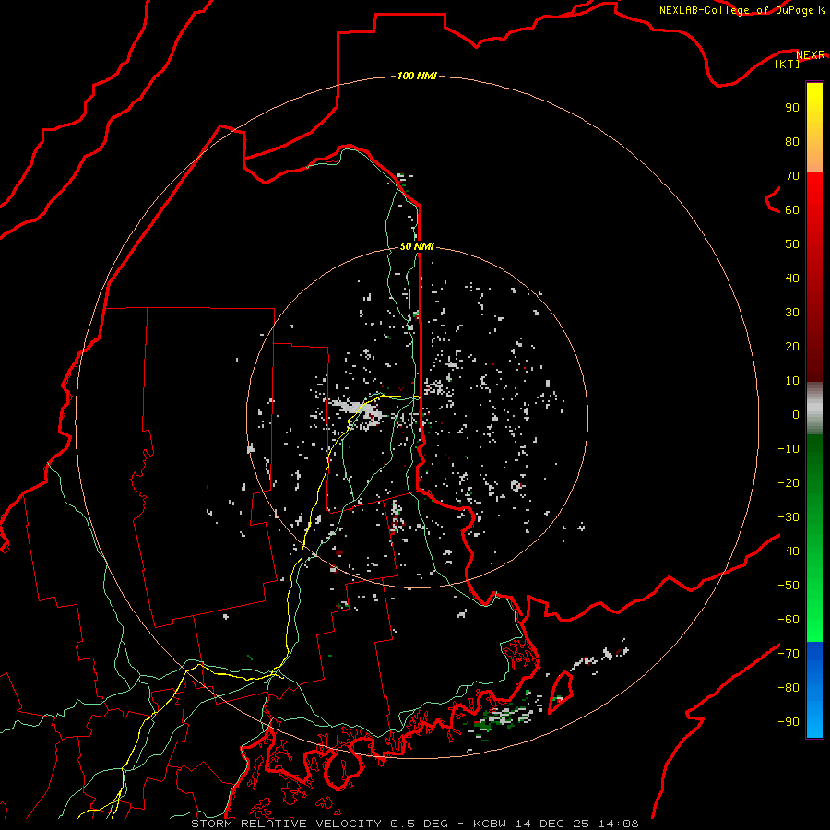Click the -70 scale value
830x830 pixels.
[x=788, y=653]
